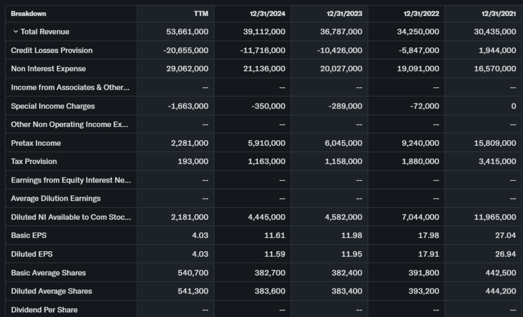Click the Average Dilution Earnings row label
The height and width of the screenshot is (317, 523).
[x=56, y=198]
